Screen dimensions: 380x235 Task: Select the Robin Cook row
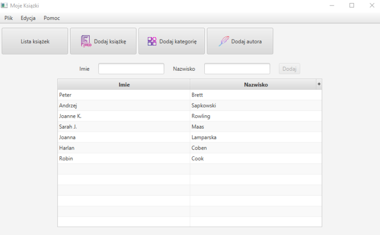(124, 159)
